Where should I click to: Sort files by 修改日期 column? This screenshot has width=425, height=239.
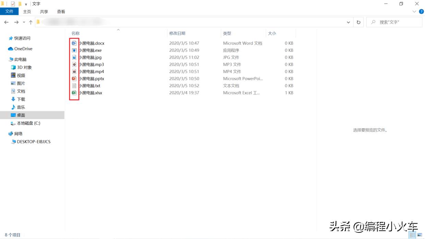(177, 33)
